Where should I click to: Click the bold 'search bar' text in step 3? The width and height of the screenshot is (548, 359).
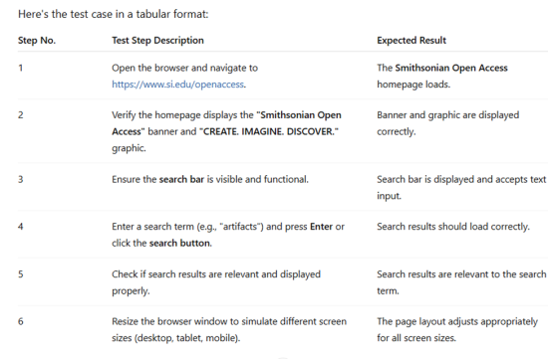181,179
